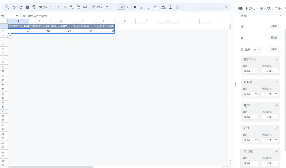This screenshot has height=168, width=286.
Task: Activate the paint format tool
Action: (x=34, y=7)
